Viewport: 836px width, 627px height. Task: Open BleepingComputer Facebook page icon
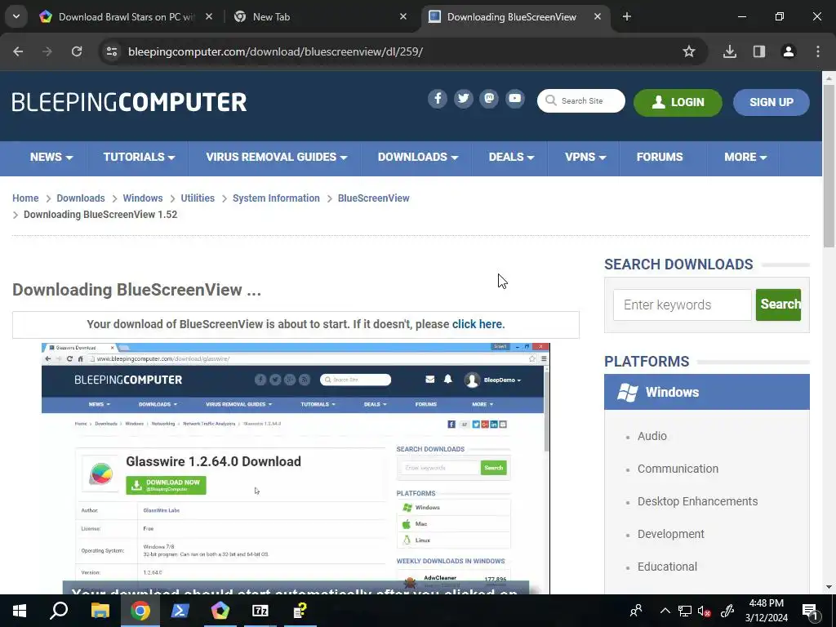[x=438, y=99]
